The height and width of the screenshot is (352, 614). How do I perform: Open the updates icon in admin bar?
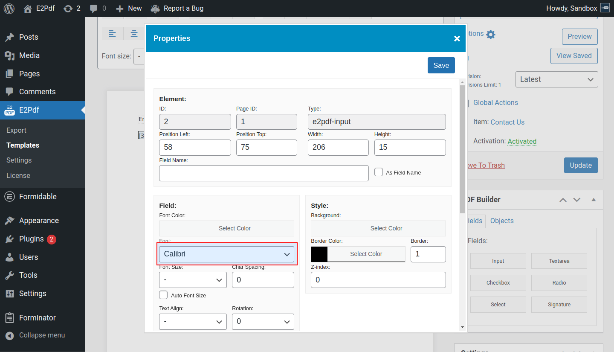[68, 9]
